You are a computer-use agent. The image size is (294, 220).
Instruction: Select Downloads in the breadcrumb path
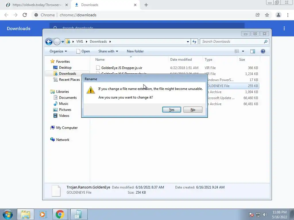(98, 42)
